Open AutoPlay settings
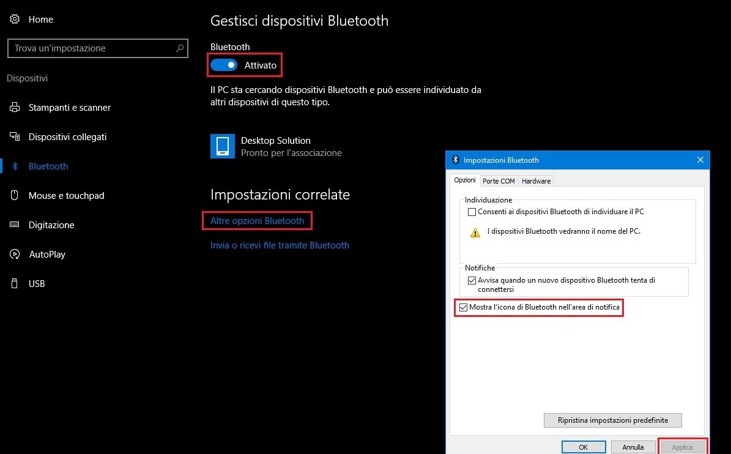 [47, 254]
